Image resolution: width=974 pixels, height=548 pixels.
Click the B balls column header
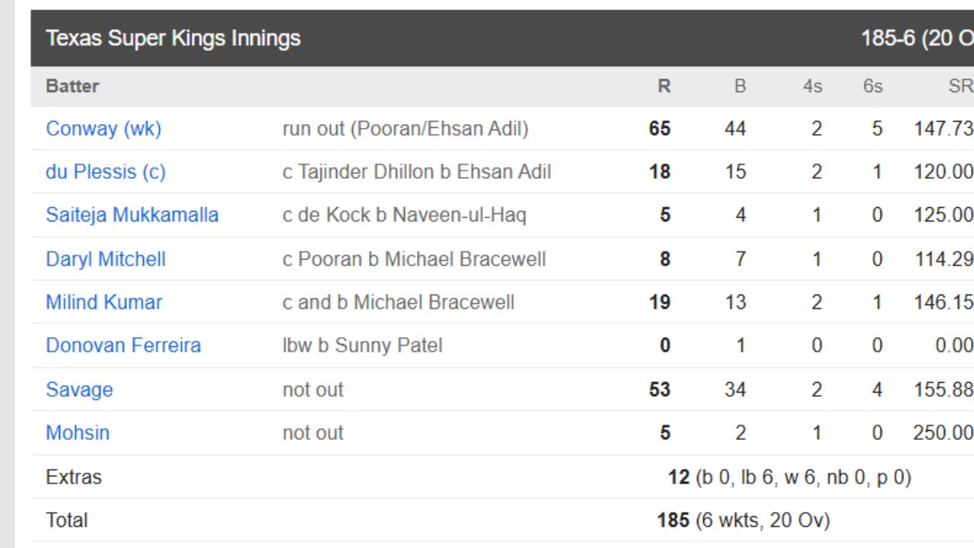point(740,86)
